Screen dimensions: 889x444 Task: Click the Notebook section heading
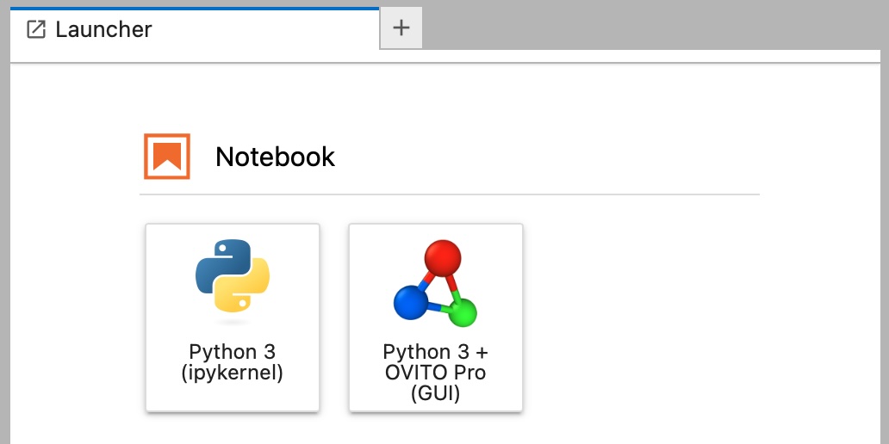click(275, 157)
